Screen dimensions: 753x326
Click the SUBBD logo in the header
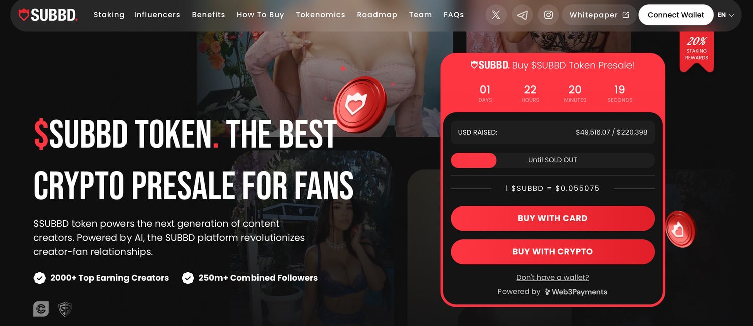(48, 15)
